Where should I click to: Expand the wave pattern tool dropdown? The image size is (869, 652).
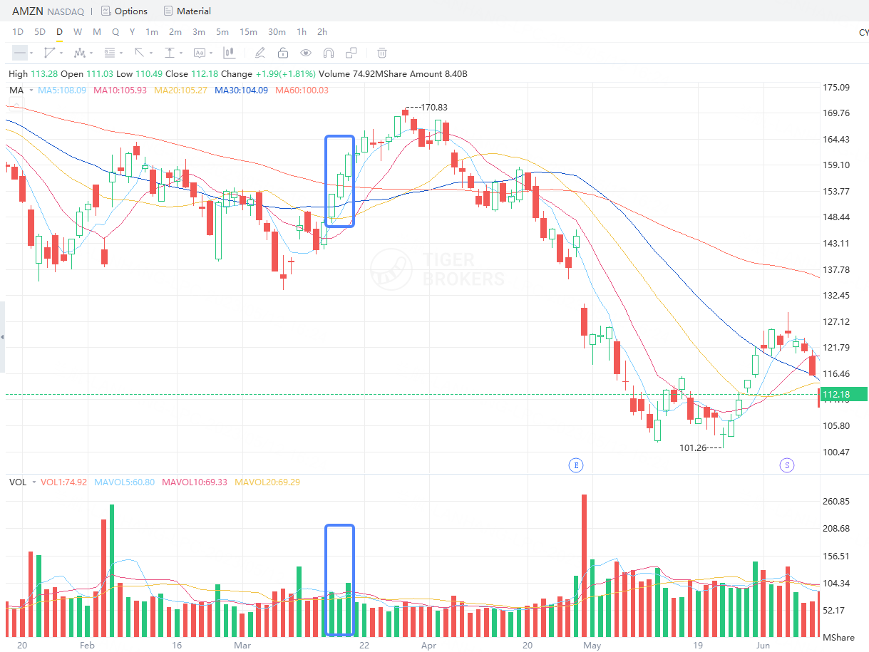tap(91, 53)
